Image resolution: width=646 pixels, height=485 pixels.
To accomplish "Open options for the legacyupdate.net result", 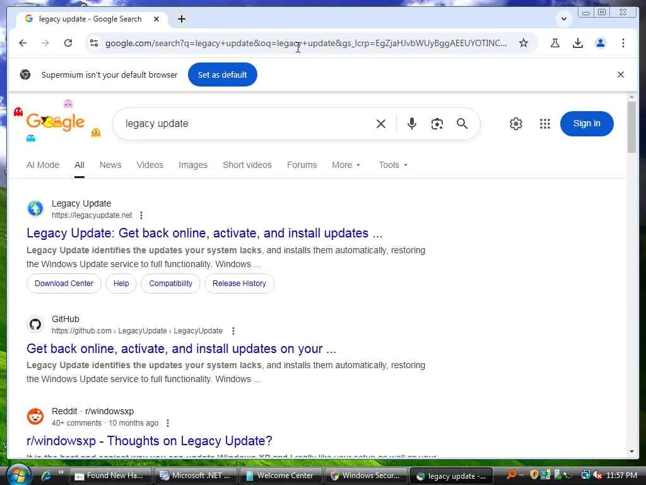I will tap(141, 215).
